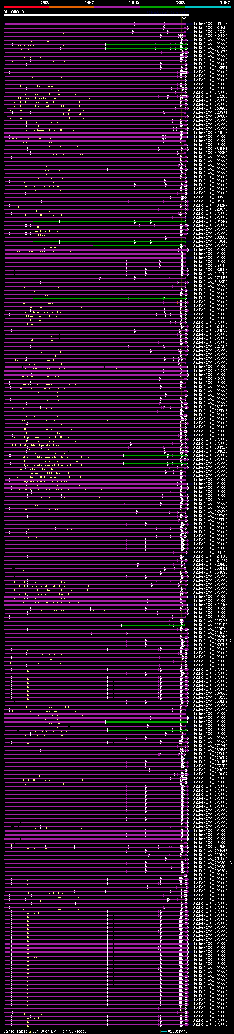Select hit label UniRef100_A2EDU7

coord(210,520)
